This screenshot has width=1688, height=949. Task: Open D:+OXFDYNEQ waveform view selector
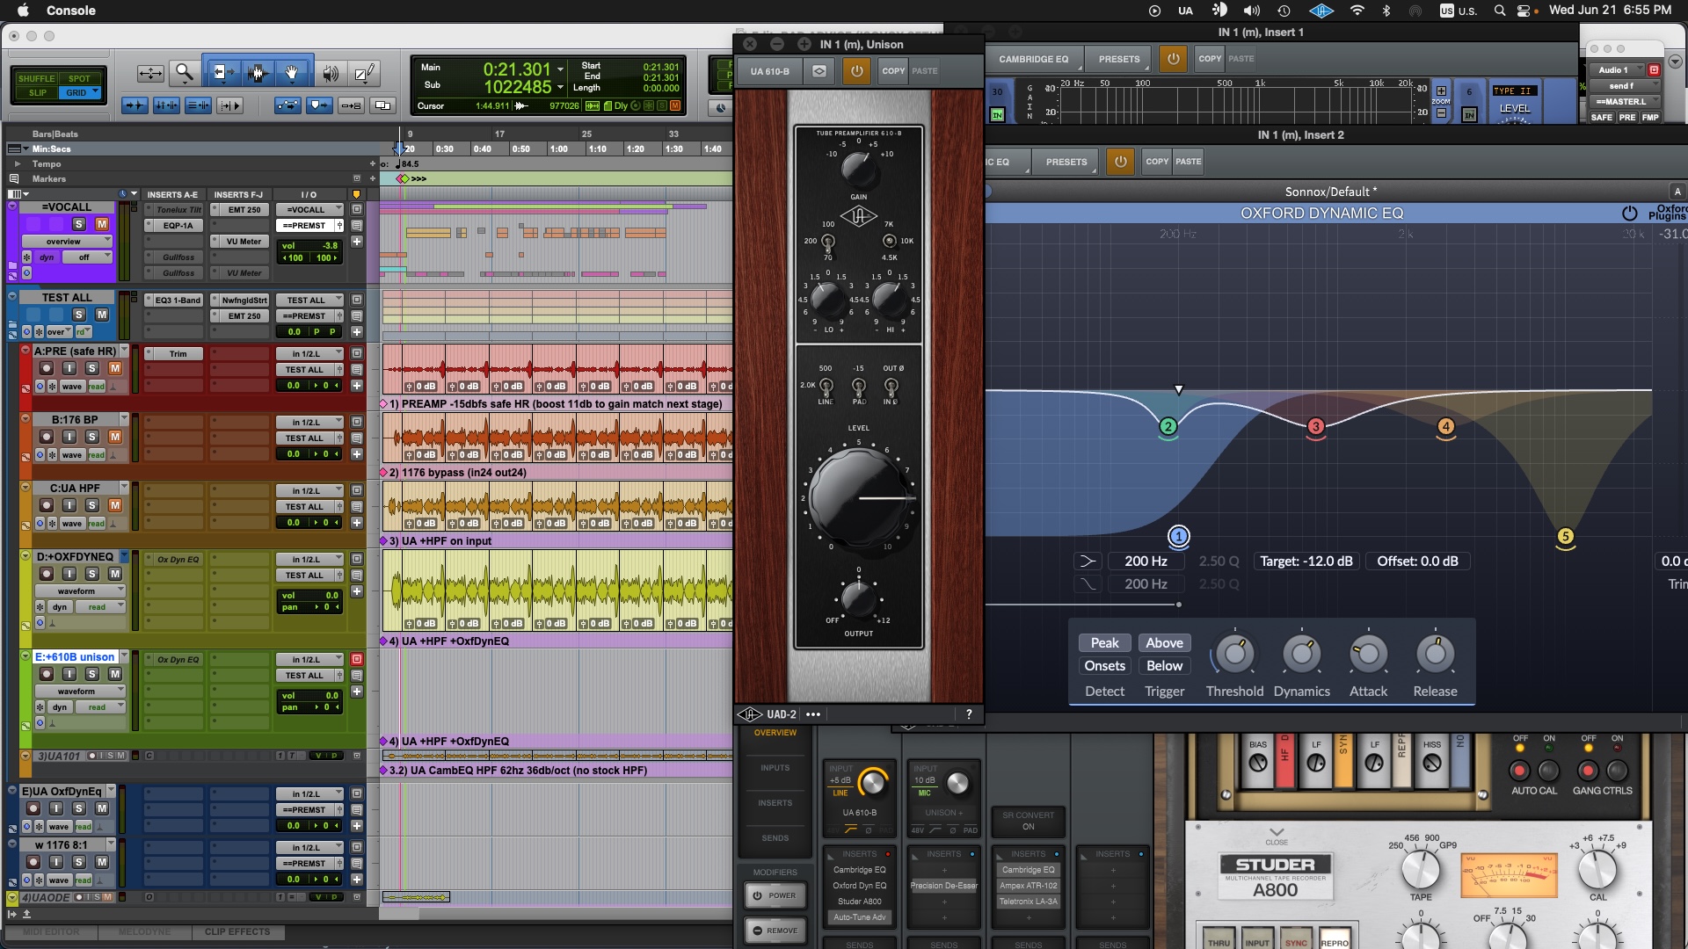point(80,591)
